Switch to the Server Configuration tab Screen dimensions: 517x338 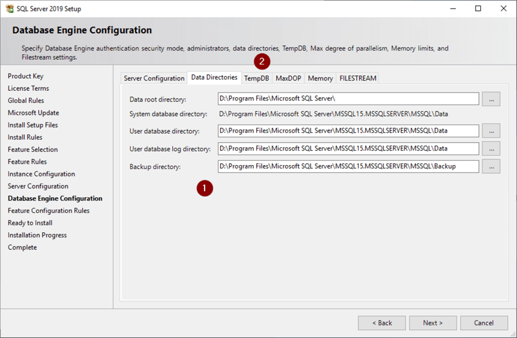pyautogui.click(x=154, y=78)
